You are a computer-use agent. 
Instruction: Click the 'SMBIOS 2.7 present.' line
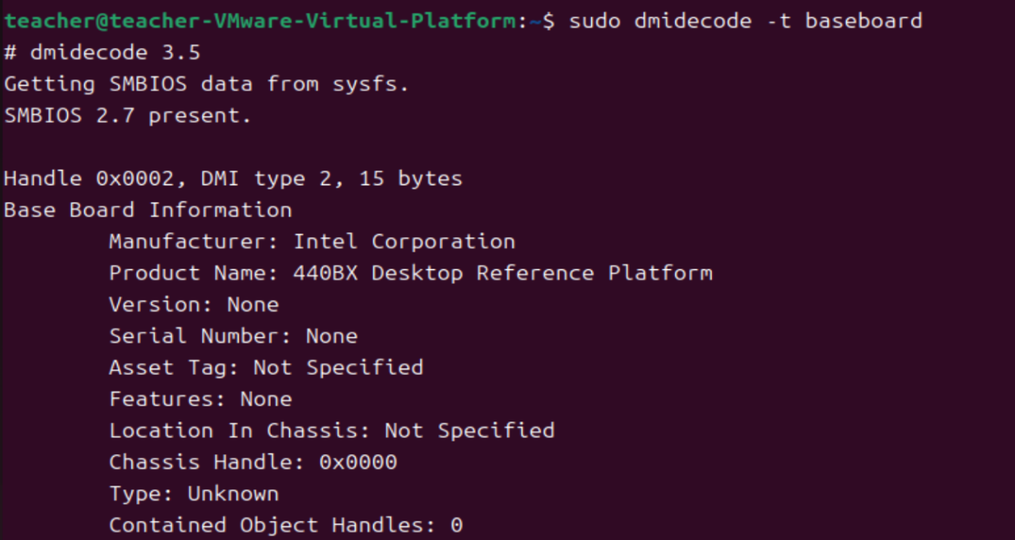click(128, 115)
